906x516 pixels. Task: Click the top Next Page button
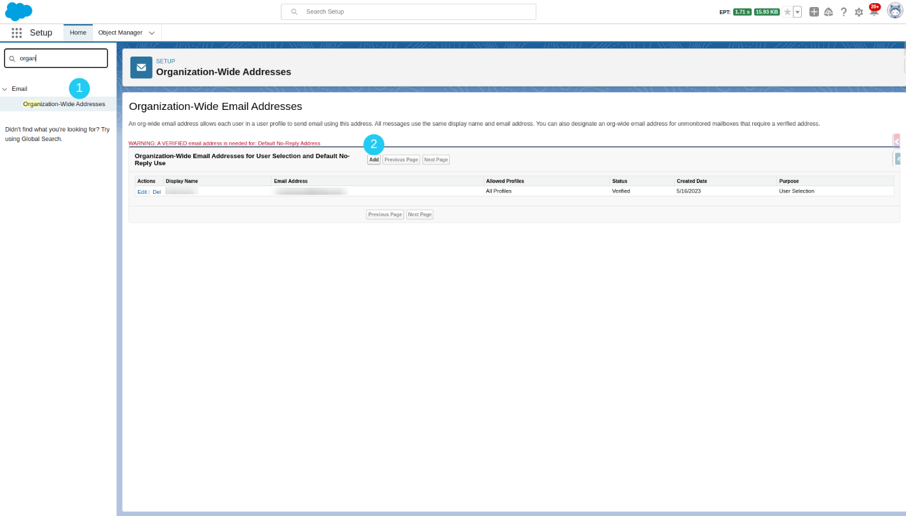[x=436, y=160]
